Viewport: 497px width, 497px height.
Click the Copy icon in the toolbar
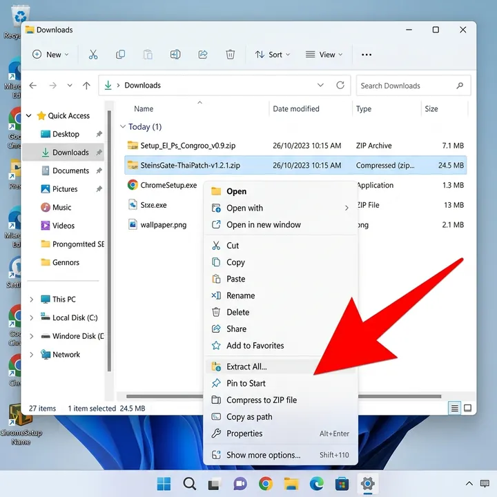point(120,55)
